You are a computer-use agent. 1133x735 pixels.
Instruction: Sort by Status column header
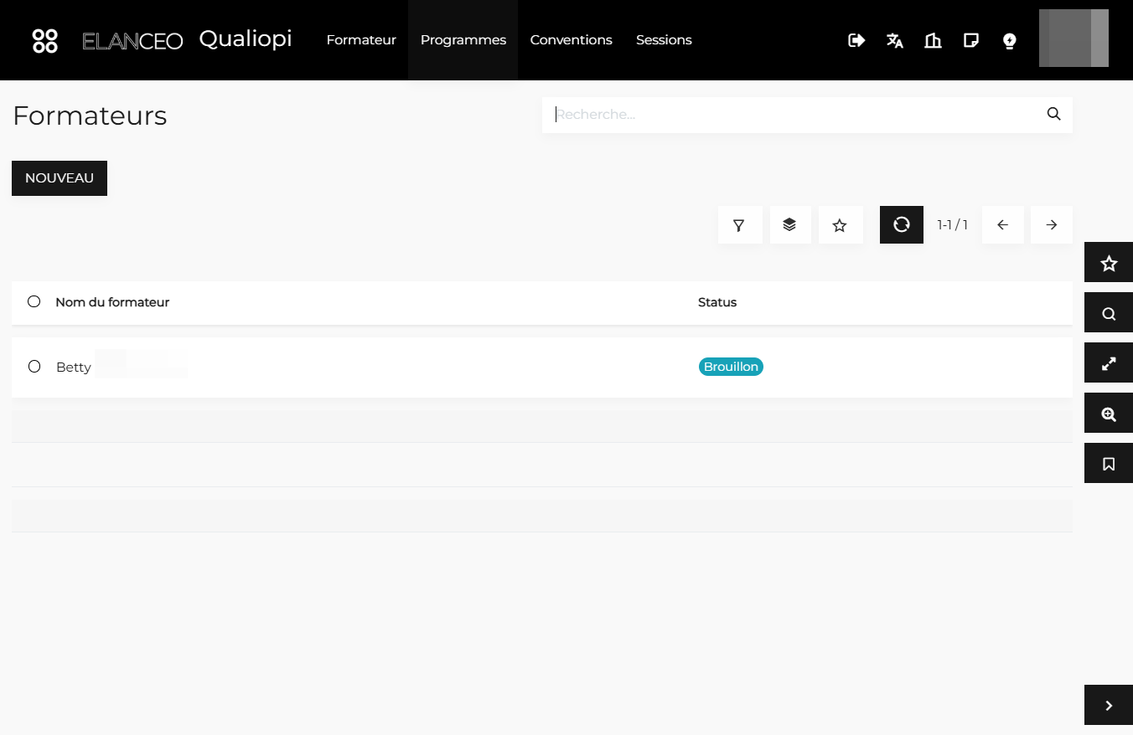717,302
